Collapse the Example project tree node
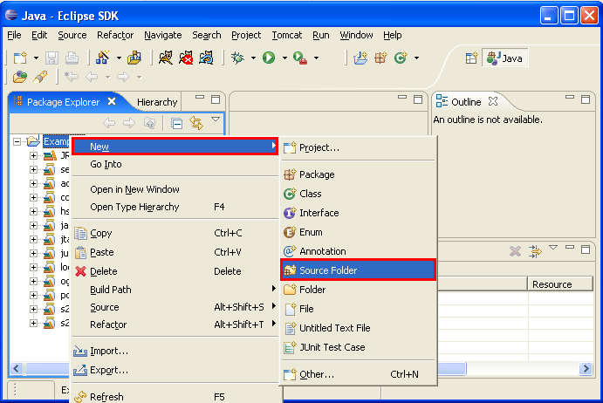Screen dimensions: 603x403 [x=17, y=141]
